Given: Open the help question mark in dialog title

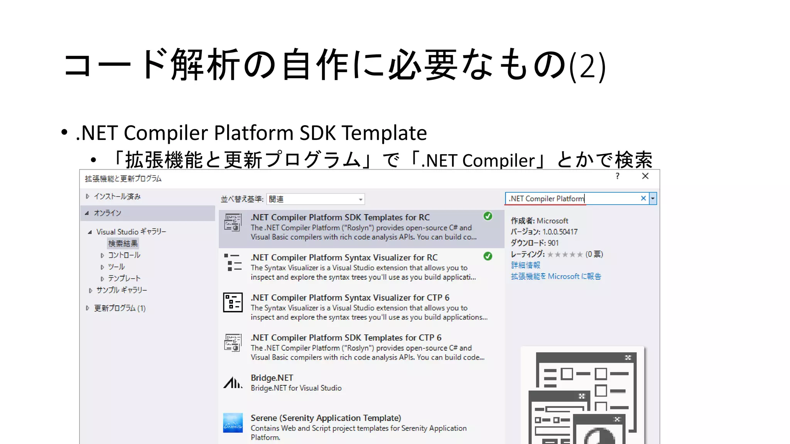Looking at the screenshot, I should (618, 176).
